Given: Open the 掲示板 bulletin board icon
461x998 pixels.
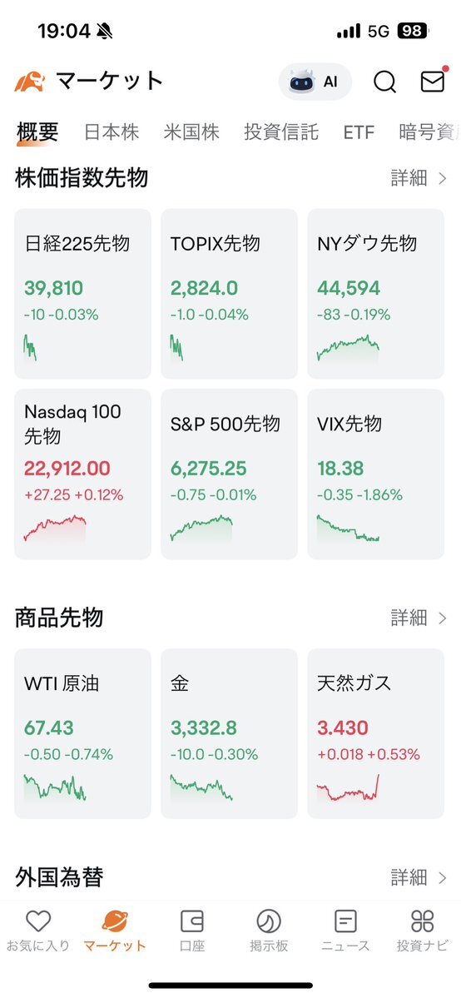Looking at the screenshot, I should click(269, 921).
